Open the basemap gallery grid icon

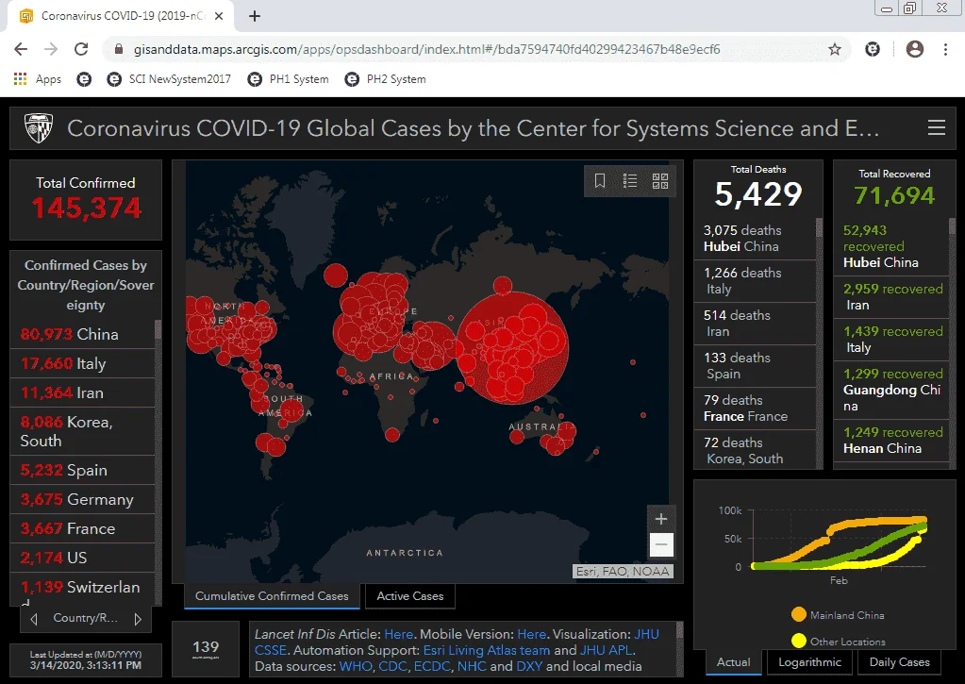pos(659,180)
